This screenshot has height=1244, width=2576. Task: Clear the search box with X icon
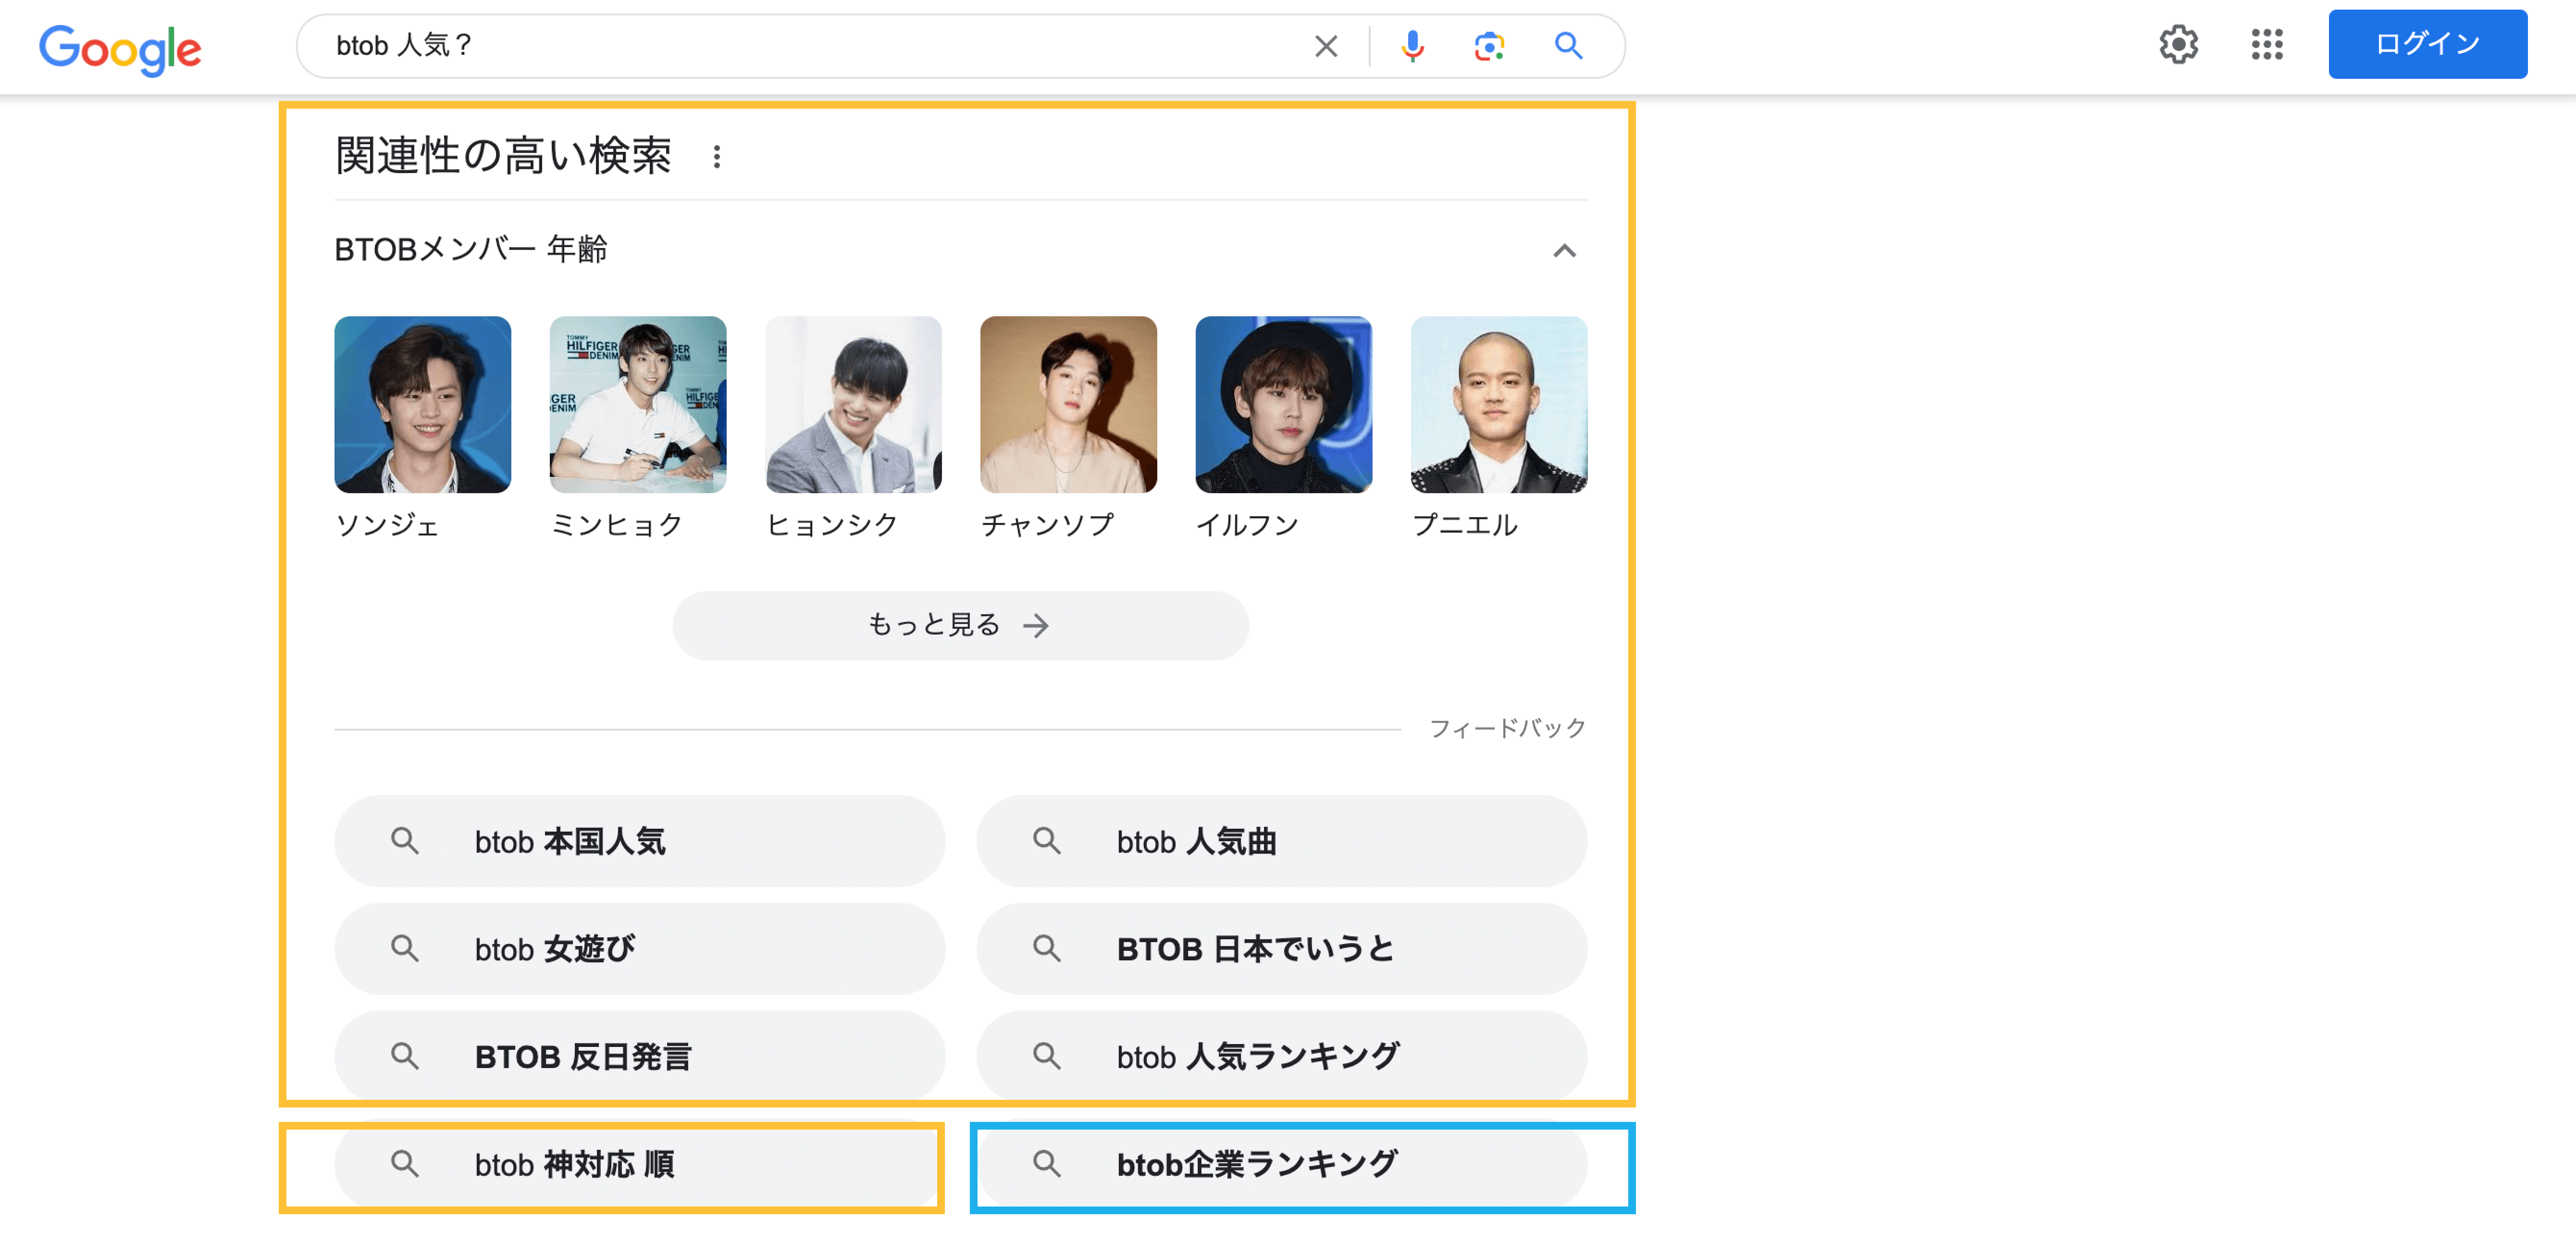pos(1325,46)
